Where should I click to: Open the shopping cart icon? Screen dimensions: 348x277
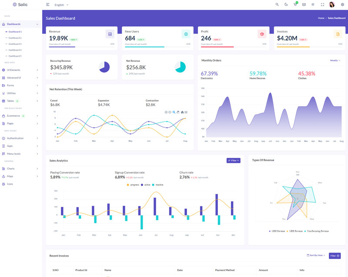point(295,5)
